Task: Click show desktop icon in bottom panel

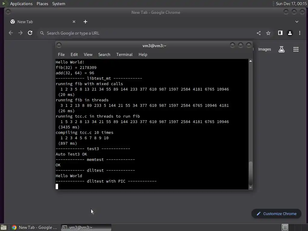Action: pos(4,227)
